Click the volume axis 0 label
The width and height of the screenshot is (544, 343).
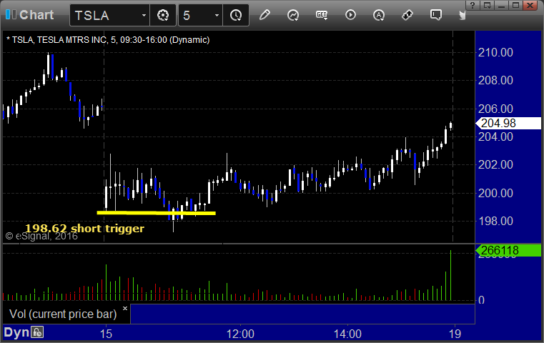point(481,300)
